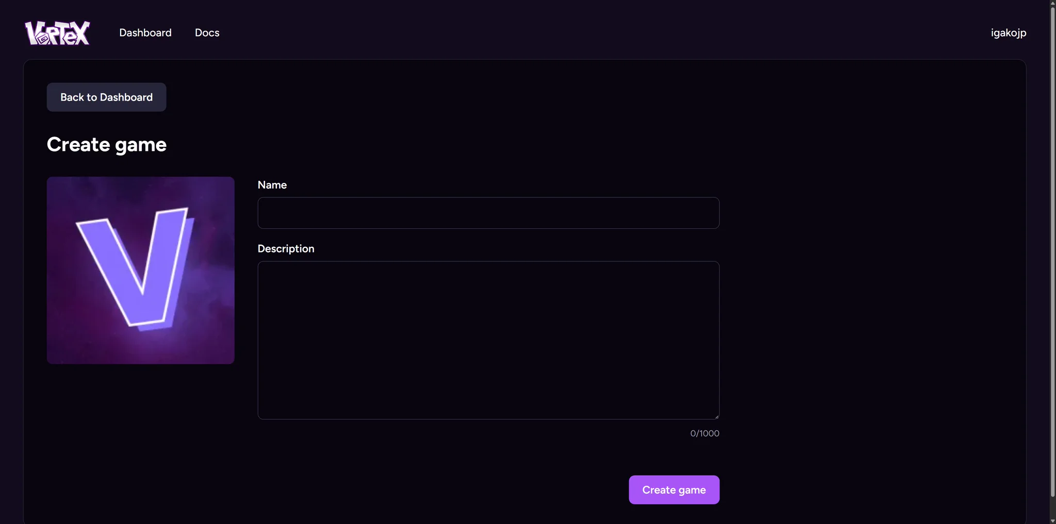Click the Create game button
This screenshot has height=524, width=1056.
pos(674,490)
